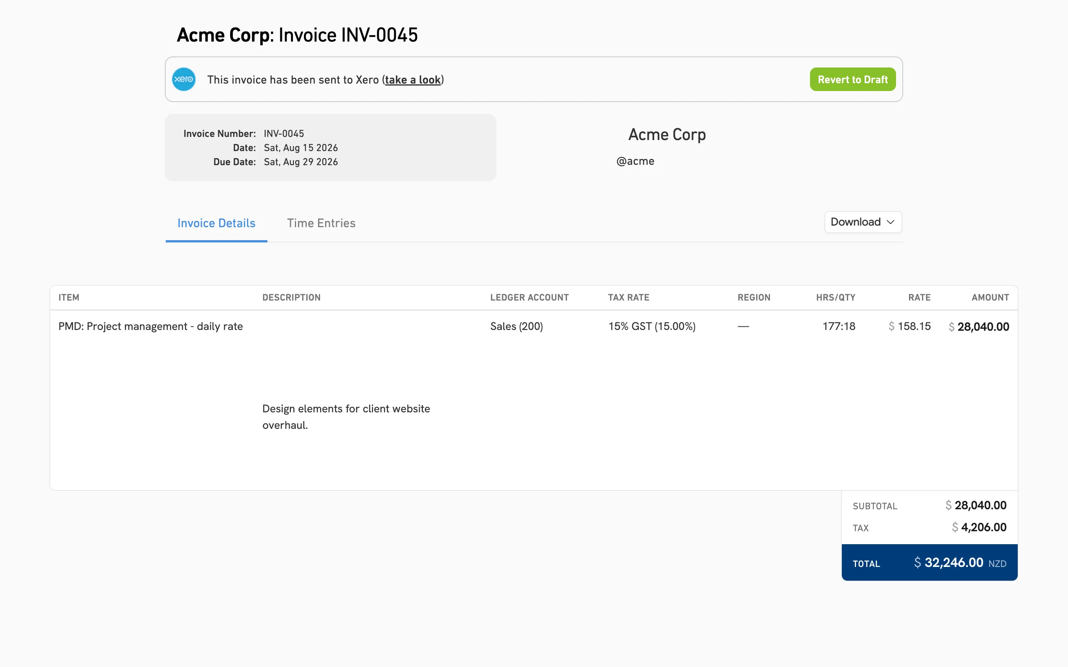Click the line item amount $28,040.00
Image resolution: width=1068 pixels, height=667 pixels.
point(979,327)
